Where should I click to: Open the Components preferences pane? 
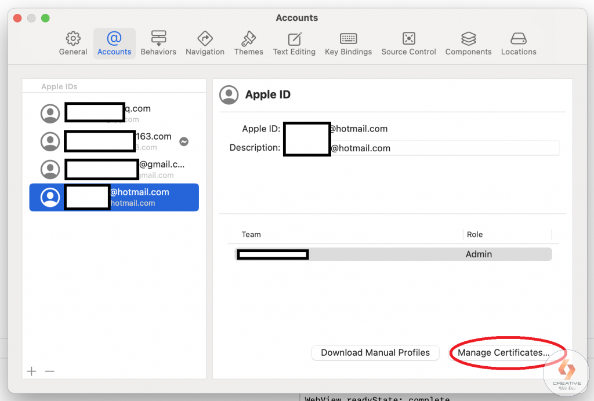click(468, 43)
